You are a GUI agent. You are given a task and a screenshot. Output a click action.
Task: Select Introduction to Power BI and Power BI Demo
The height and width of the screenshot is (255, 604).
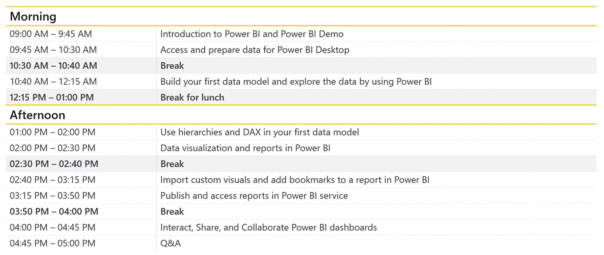[252, 34]
